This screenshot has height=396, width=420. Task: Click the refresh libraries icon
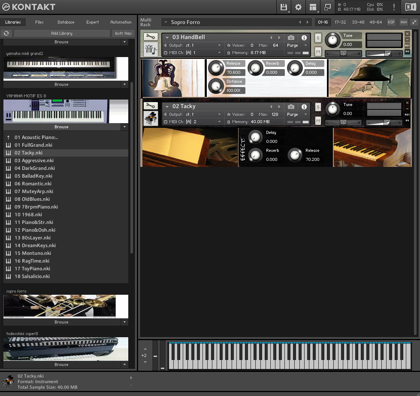[x=6, y=33]
